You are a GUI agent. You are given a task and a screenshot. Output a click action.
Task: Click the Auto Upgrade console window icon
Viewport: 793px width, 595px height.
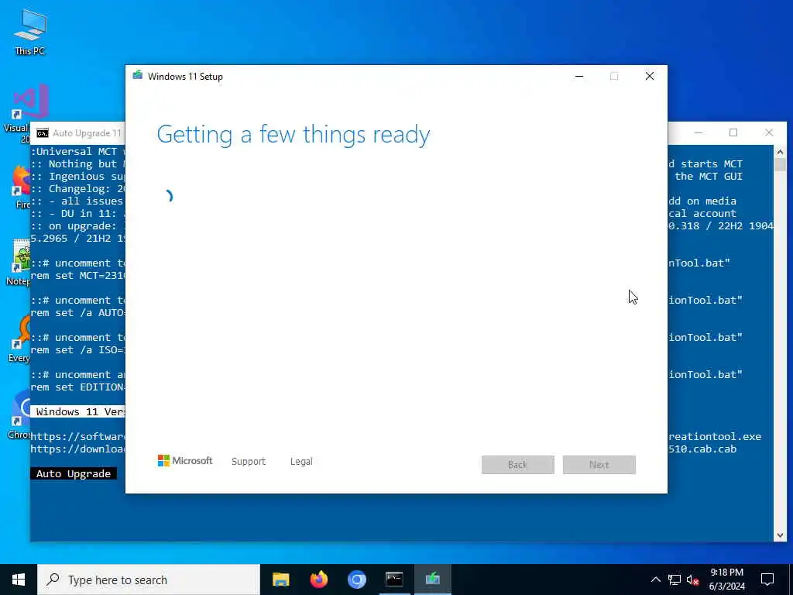[43, 133]
